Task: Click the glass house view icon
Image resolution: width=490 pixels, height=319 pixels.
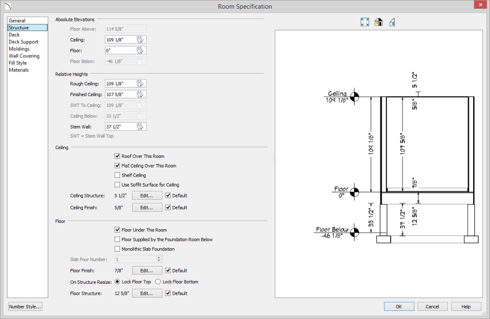Action: tap(392, 22)
